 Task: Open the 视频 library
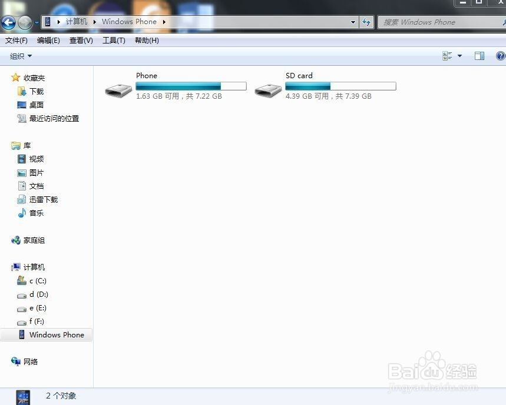point(37,159)
